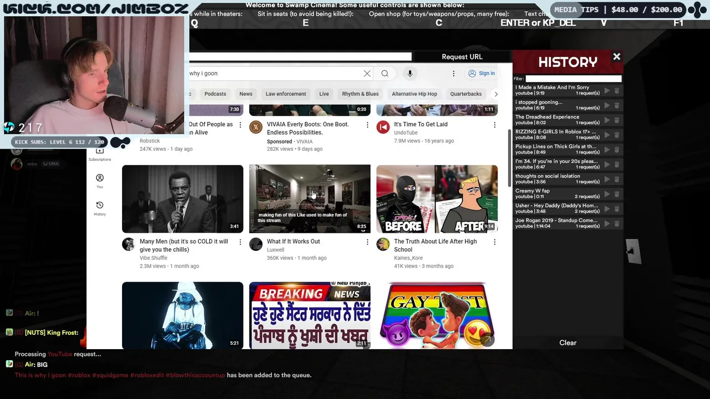Delete 'i stopped gooning...' history entry

[616, 105]
